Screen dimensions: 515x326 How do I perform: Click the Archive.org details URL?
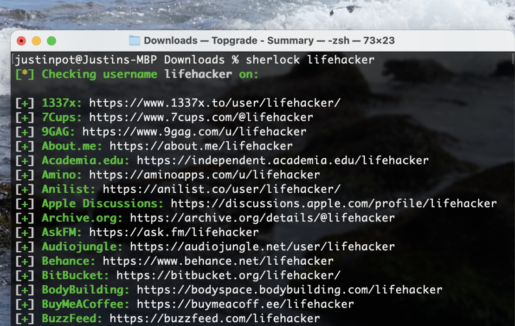(x=262, y=218)
